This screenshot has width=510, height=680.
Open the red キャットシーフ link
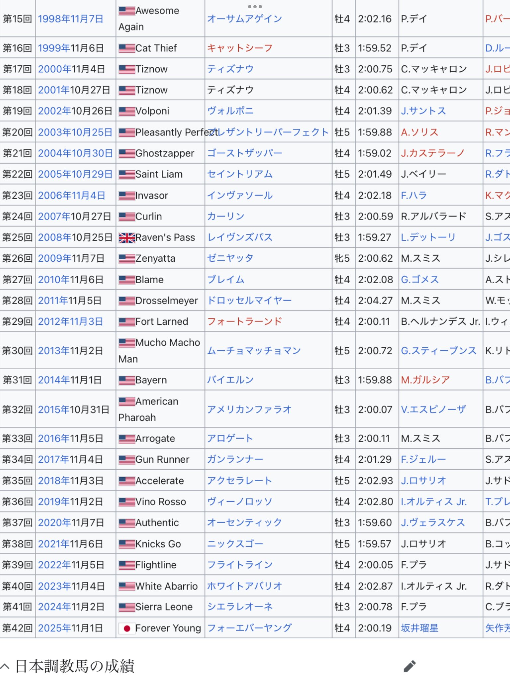(x=240, y=48)
